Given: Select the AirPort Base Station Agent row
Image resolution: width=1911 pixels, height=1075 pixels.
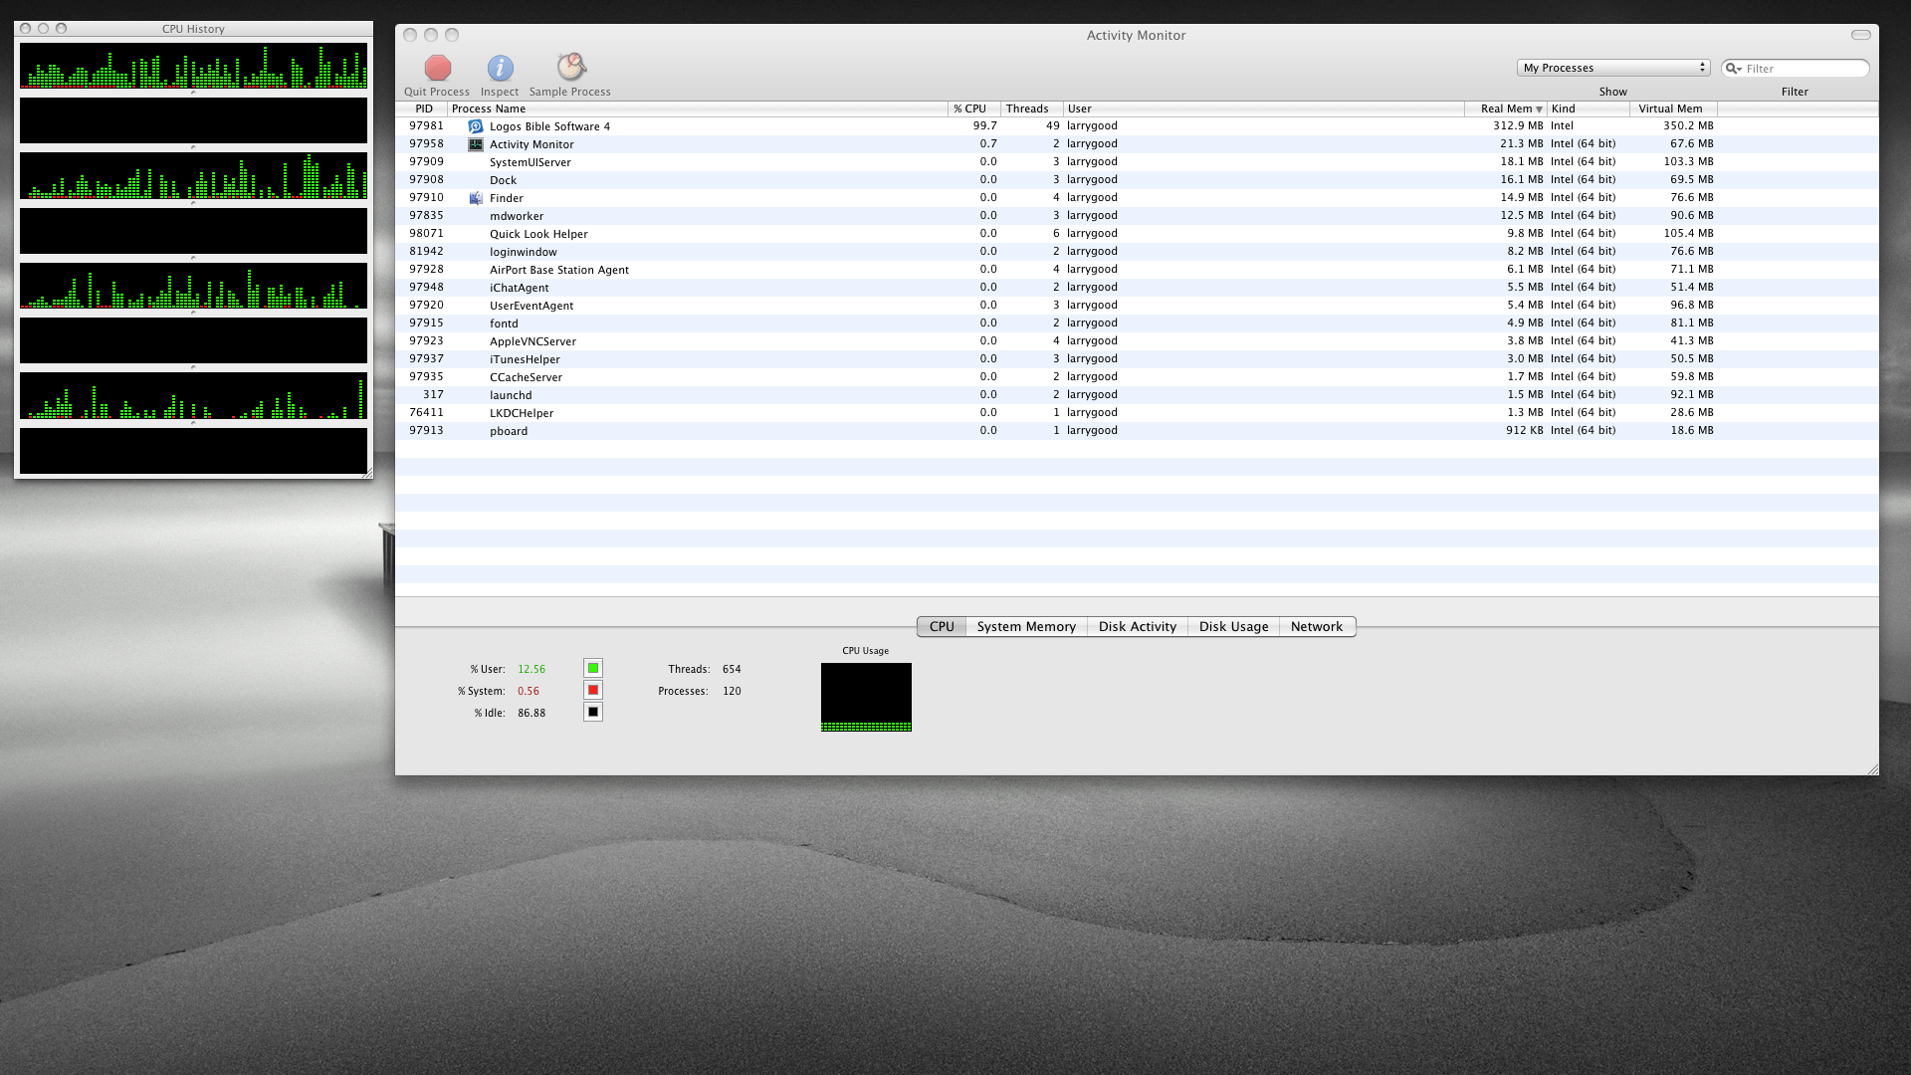Looking at the screenshot, I should click(x=1137, y=270).
